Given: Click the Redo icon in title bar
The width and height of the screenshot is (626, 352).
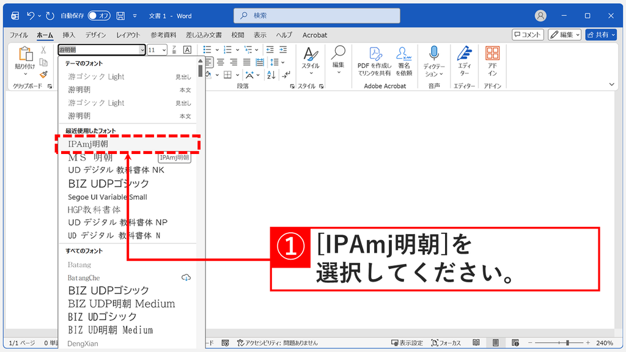Looking at the screenshot, I should point(50,15).
